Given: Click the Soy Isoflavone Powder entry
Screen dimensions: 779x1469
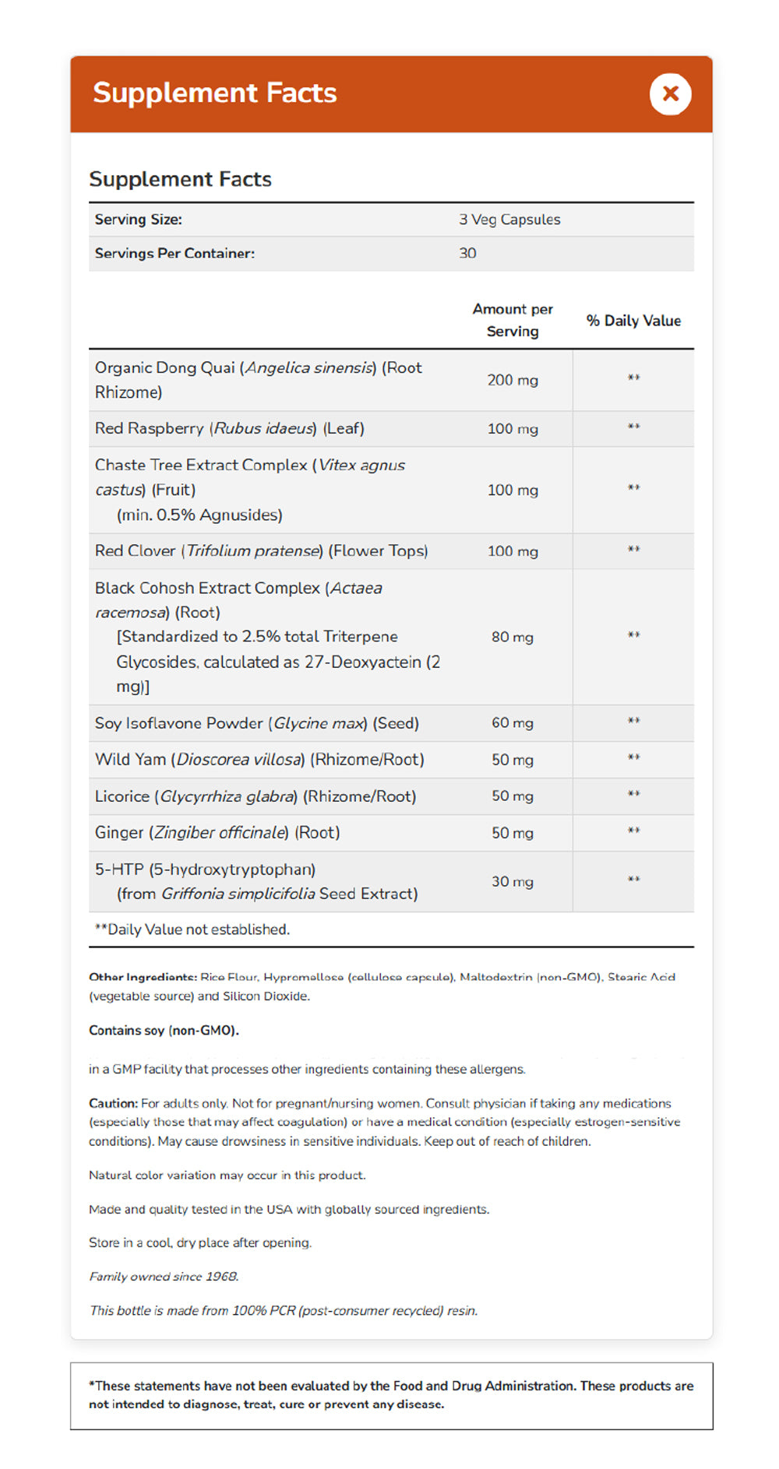Looking at the screenshot, I should (312, 723).
